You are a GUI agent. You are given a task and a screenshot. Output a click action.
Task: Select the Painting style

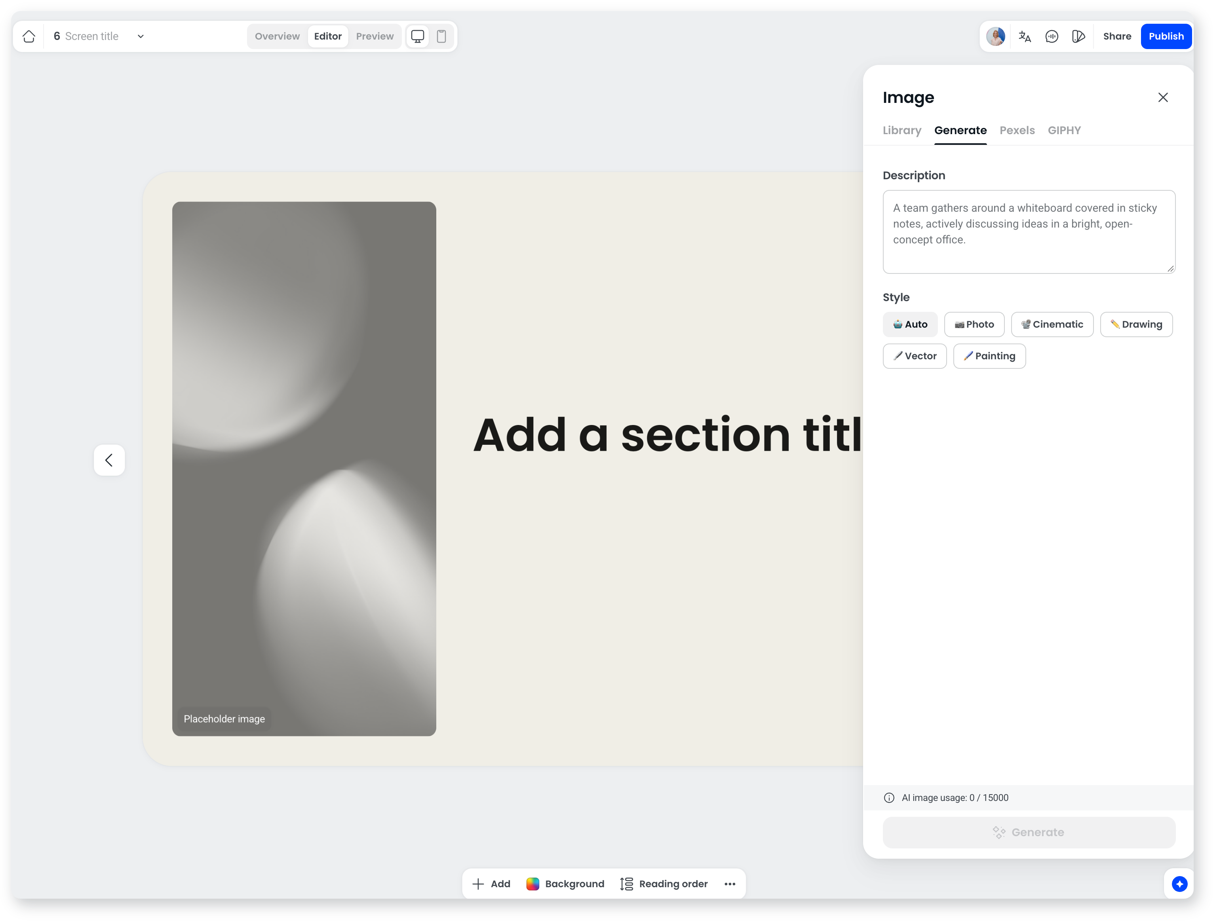[990, 357]
